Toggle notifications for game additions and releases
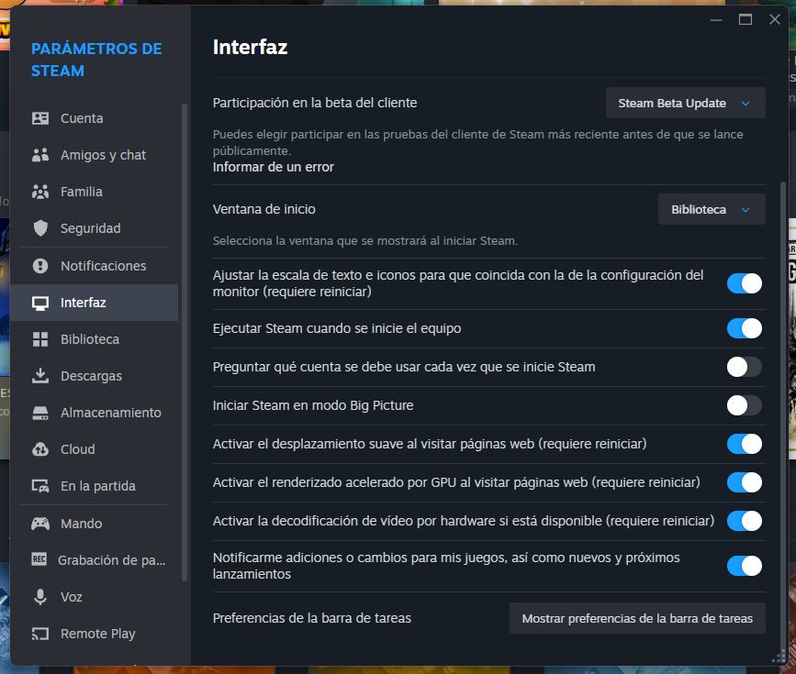 pos(745,566)
